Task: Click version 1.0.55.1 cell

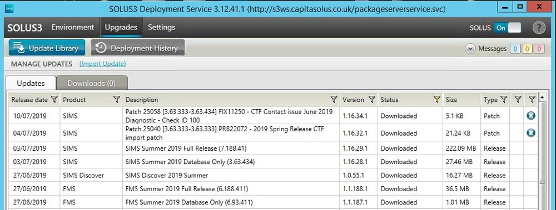Action: 359,175
